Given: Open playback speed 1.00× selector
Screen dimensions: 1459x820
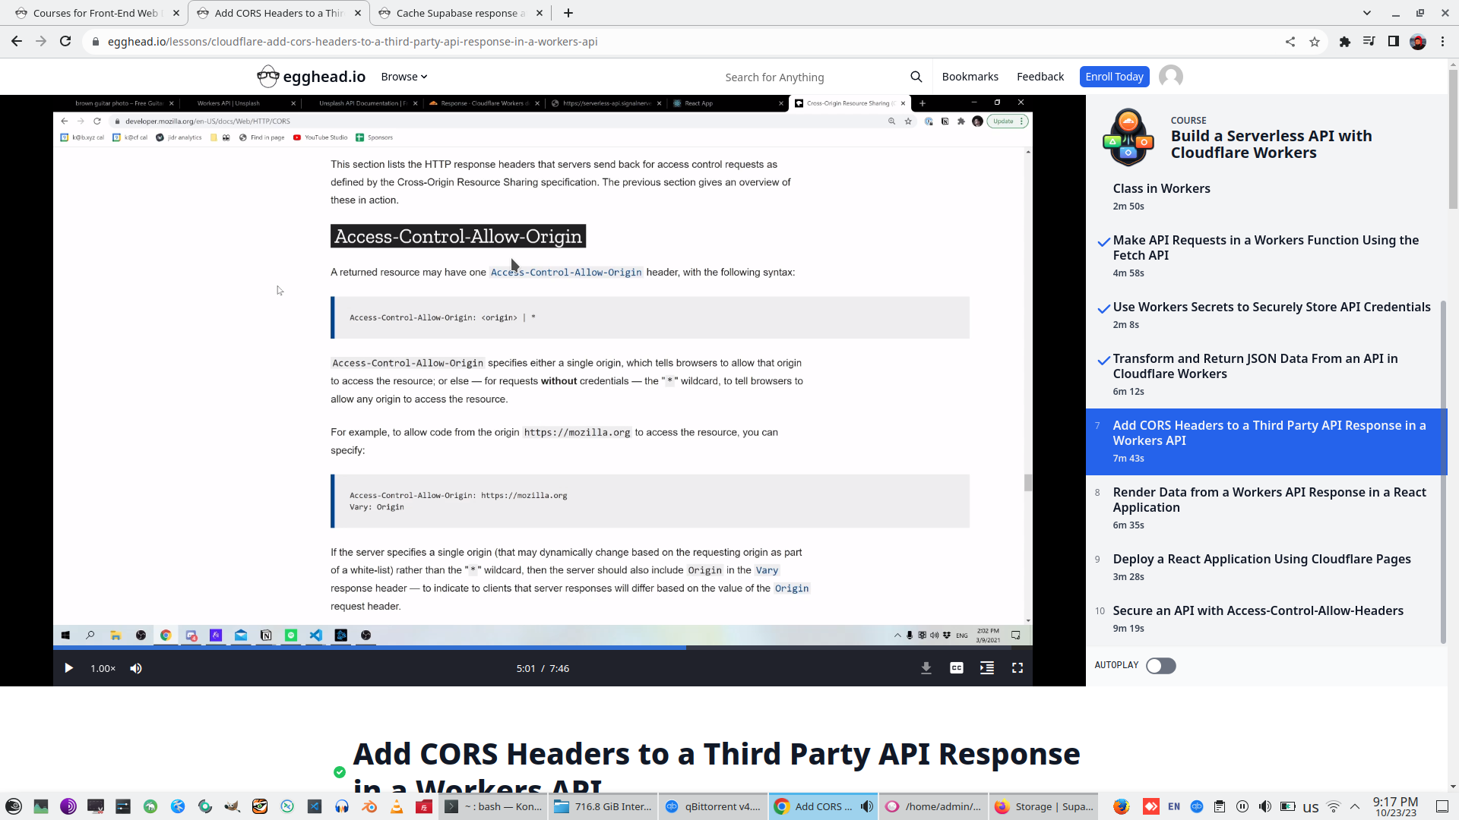Looking at the screenshot, I should point(103,668).
